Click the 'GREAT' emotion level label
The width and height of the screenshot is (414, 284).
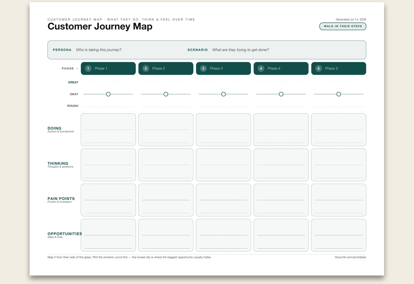coord(73,82)
